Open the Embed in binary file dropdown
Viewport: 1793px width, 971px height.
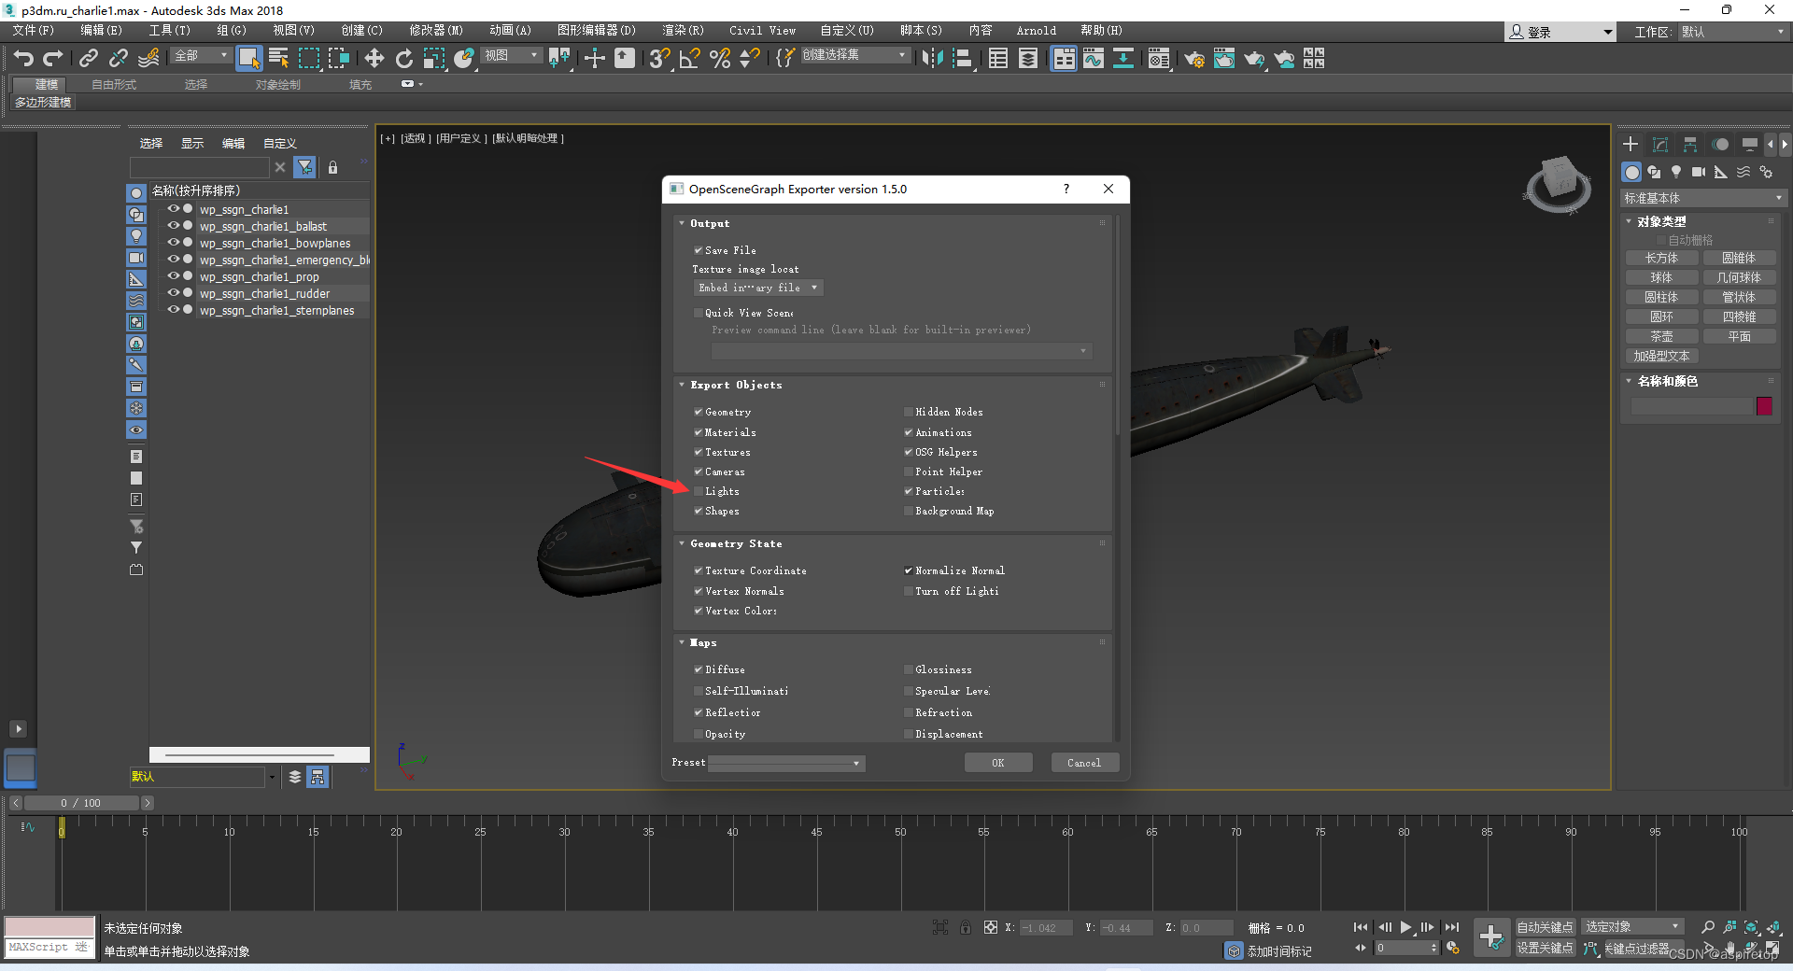click(758, 288)
